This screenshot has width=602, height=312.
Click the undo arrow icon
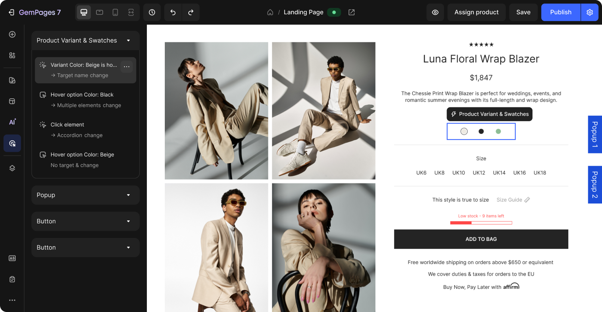click(x=173, y=12)
